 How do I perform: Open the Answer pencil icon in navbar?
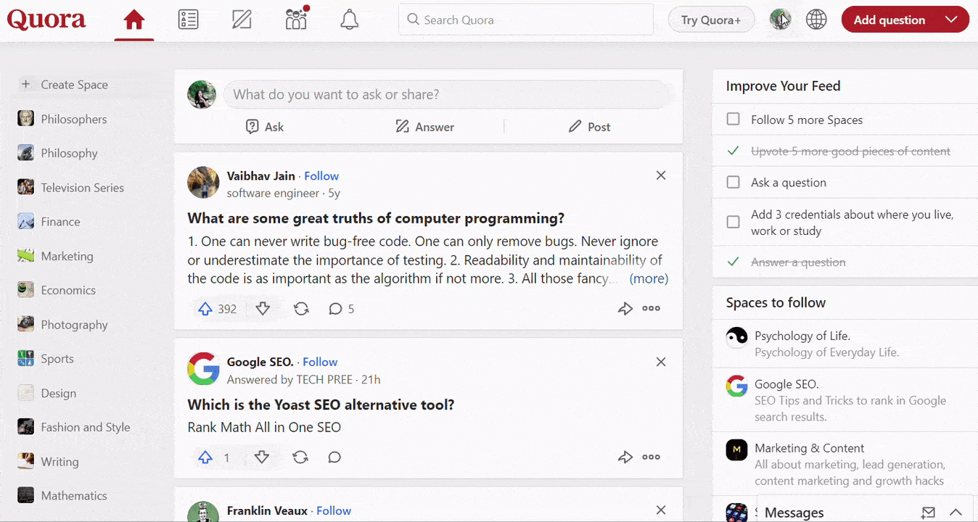point(242,20)
